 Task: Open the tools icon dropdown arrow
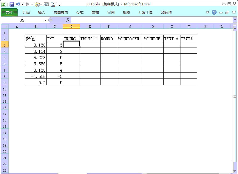41,4
